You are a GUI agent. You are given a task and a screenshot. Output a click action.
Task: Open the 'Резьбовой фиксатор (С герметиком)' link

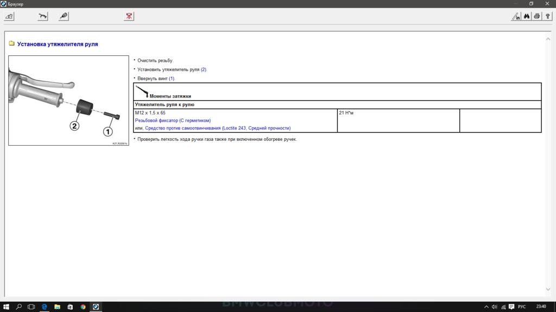(x=173, y=120)
